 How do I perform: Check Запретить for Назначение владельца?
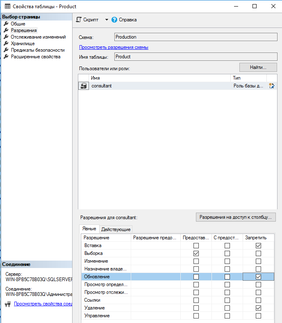coord(258,269)
